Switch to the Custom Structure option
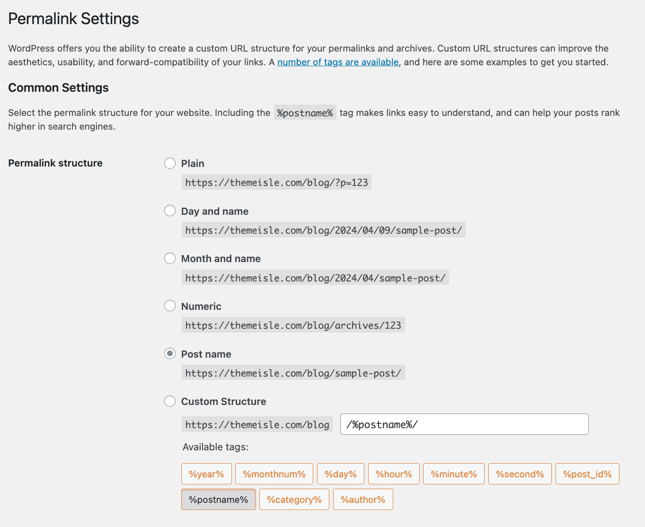 tap(170, 401)
